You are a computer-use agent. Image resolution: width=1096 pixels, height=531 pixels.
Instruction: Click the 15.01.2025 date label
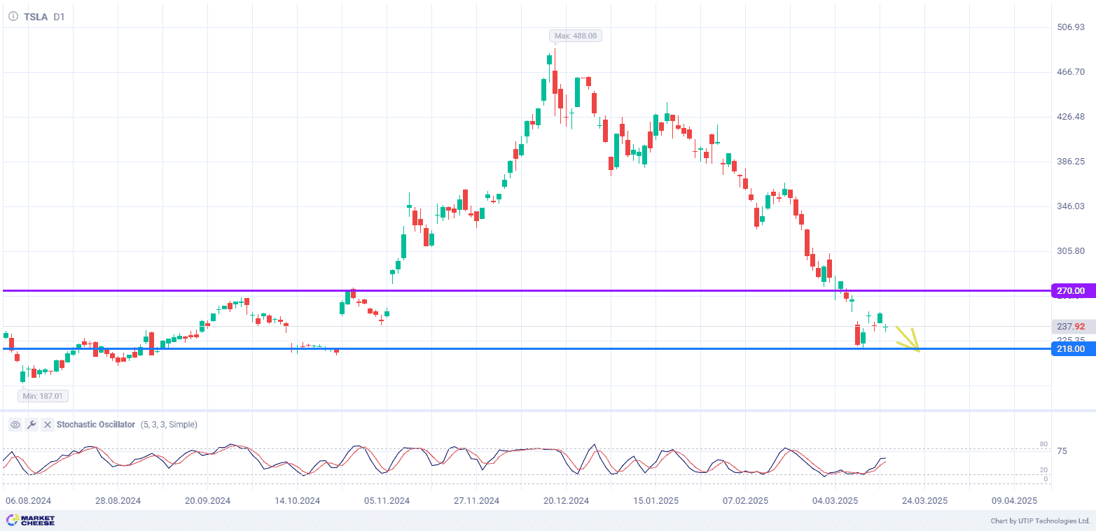[x=656, y=501]
